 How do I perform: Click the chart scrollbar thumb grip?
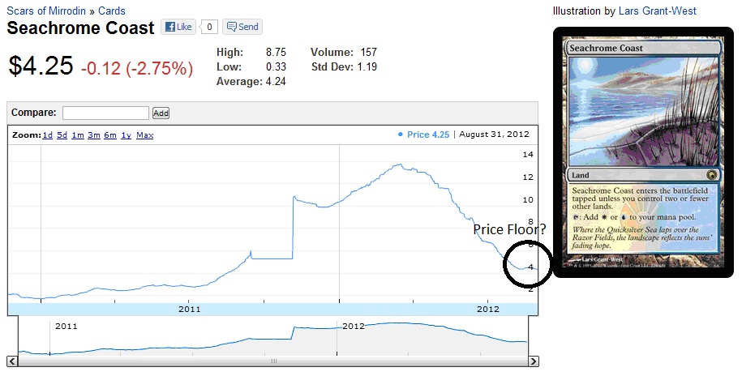pyautogui.click(x=272, y=361)
